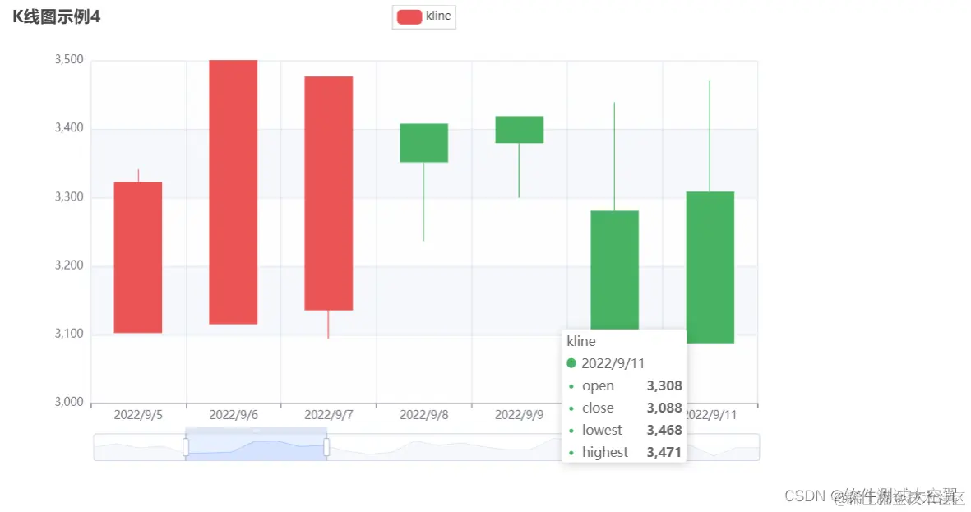This screenshot has width=971, height=512.
Task: Click the 2022/9/6 axis label
Action: pos(234,415)
